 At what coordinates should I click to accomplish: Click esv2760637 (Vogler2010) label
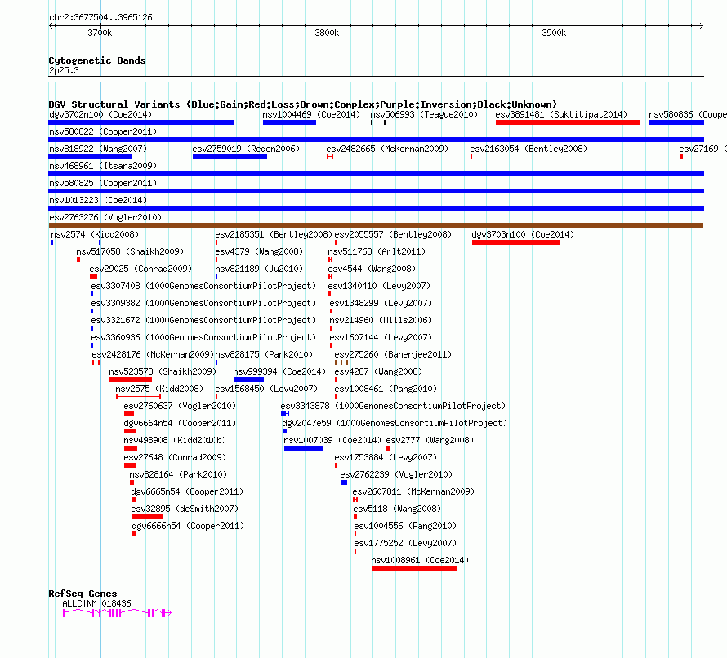tap(180, 406)
